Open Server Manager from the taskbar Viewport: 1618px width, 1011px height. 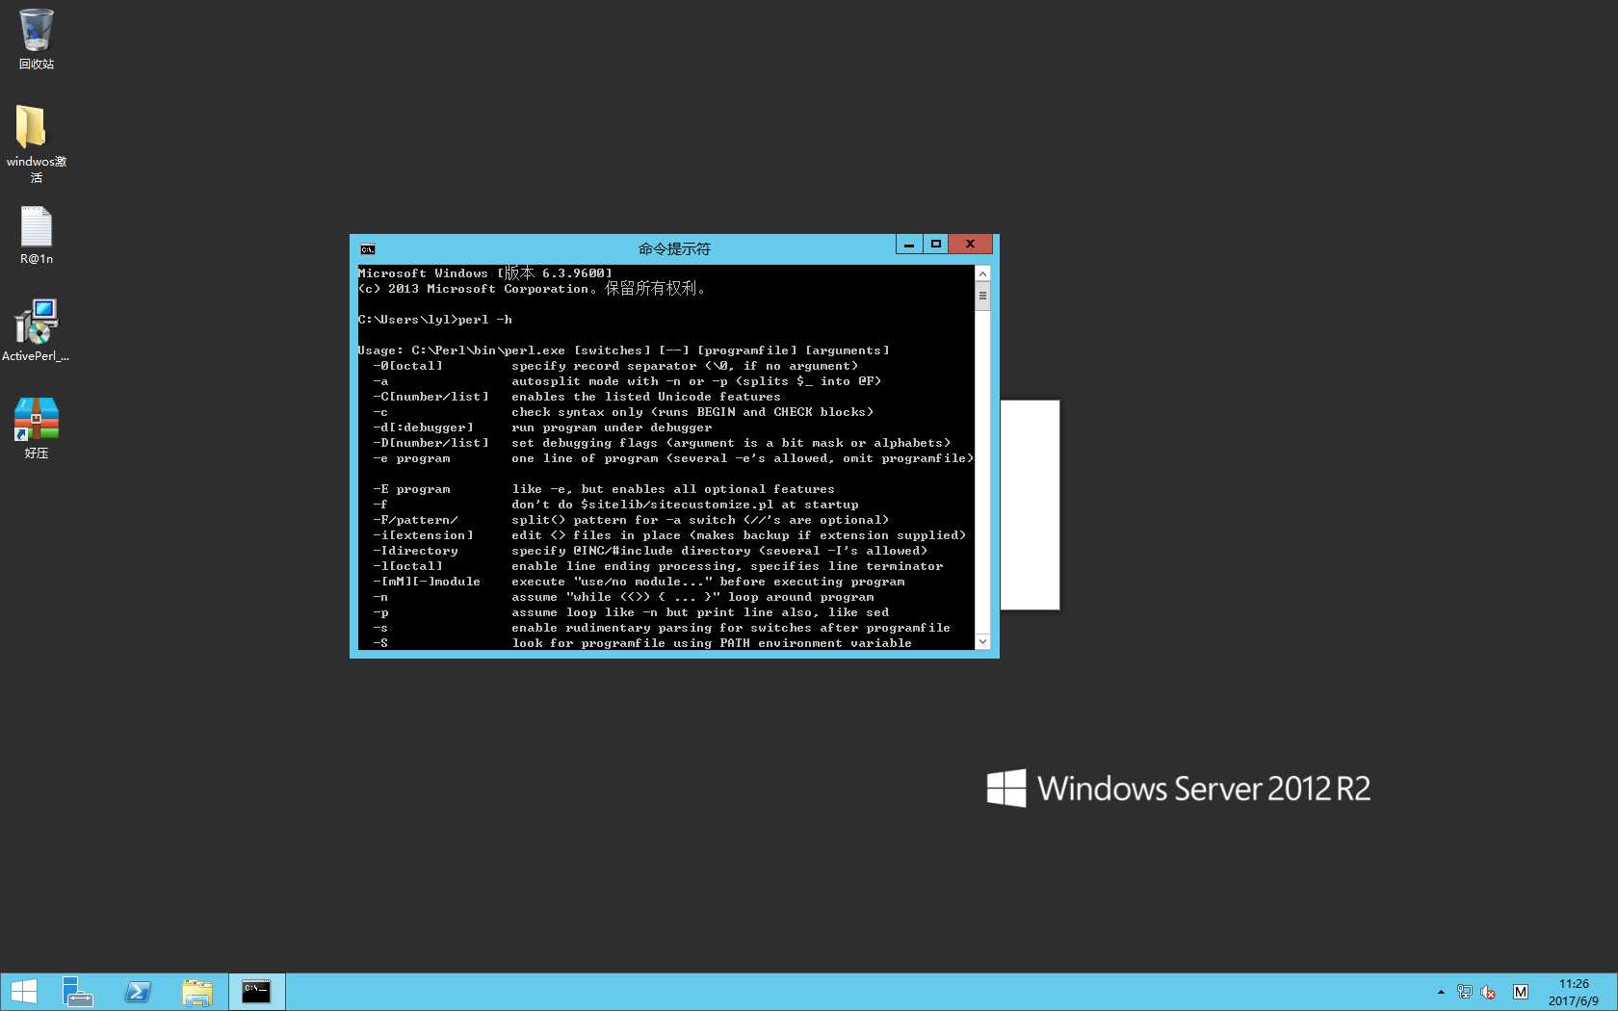[77, 992]
